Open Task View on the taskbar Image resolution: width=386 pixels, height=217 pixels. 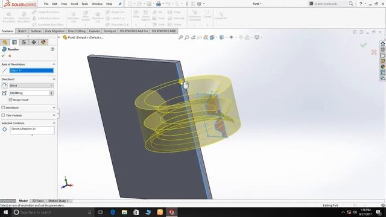[100, 212]
